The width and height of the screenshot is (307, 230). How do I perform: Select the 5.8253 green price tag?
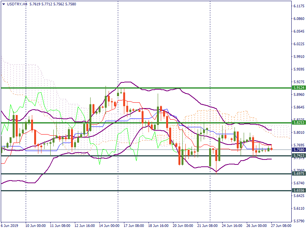[299, 123]
